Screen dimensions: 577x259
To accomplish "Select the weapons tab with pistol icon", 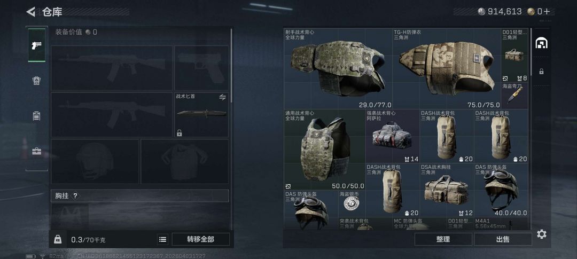I will 37,45.
